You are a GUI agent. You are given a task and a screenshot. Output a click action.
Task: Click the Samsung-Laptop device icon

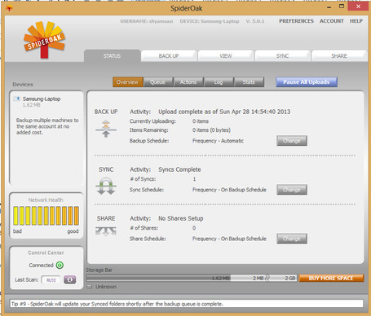click(x=17, y=99)
